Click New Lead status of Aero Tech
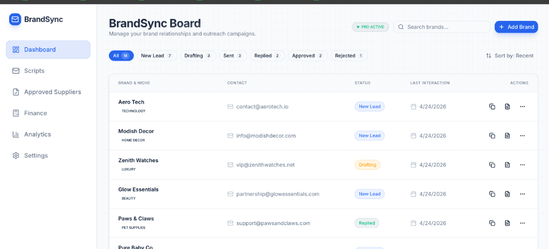This screenshot has width=549, height=249. tap(369, 107)
